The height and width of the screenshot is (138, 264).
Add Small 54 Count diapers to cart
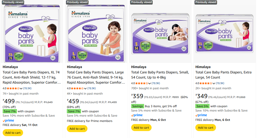(x=141, y=128)
